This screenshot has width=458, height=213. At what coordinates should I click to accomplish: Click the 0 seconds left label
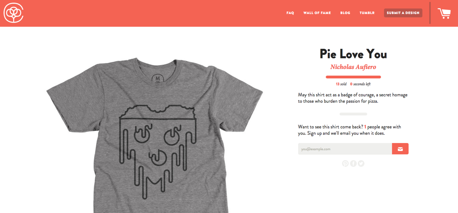[x=360, y=84]
